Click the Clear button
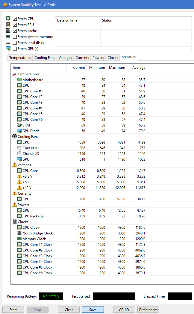The width and height of the screenshot is (194, 314). pyautogui.click(x=69, y=310)
